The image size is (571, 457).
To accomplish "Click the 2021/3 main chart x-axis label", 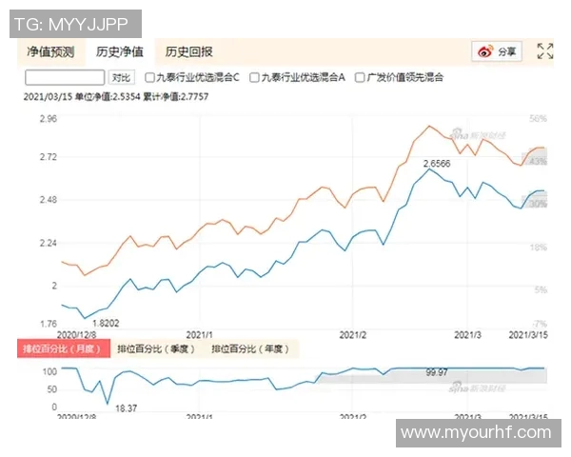I will (467, 335).
